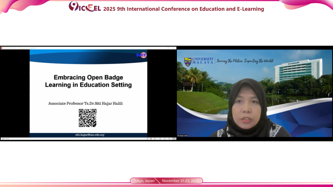Click the ICEEL conference logo
The width and height of the screenshot is (333, 187).
click(x=84, y=7)
